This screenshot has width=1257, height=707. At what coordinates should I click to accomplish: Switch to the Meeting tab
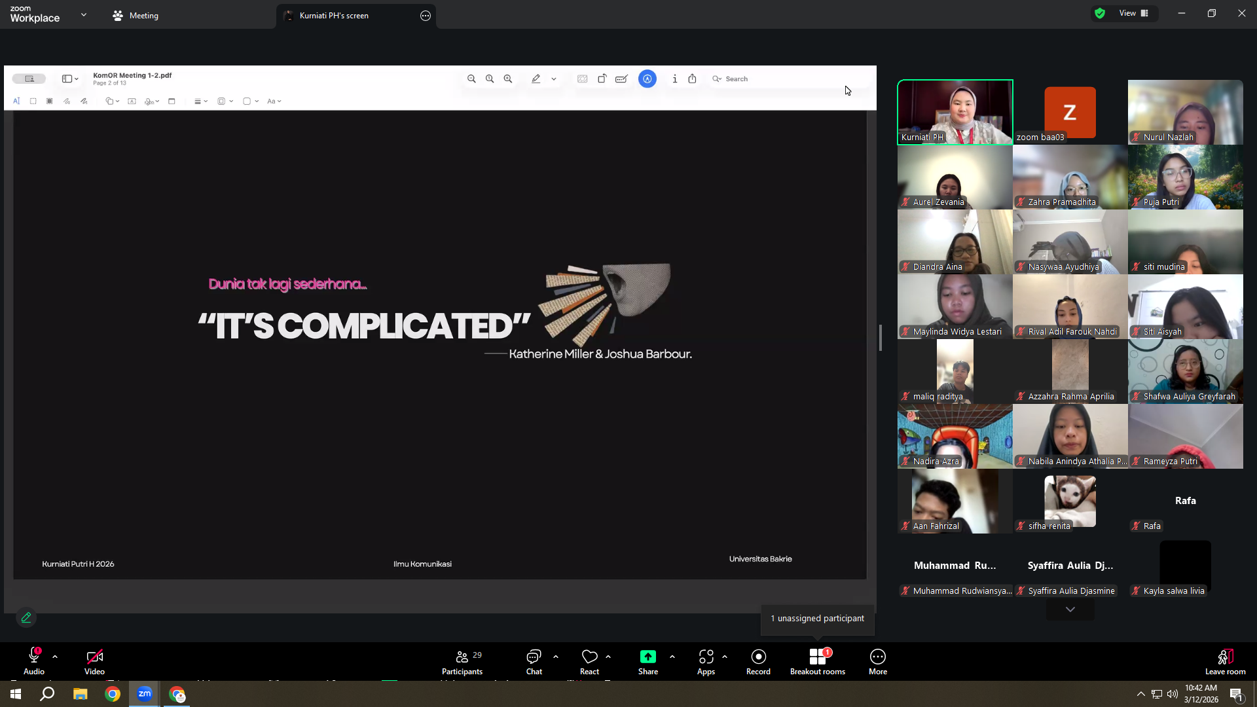point(136,15)
